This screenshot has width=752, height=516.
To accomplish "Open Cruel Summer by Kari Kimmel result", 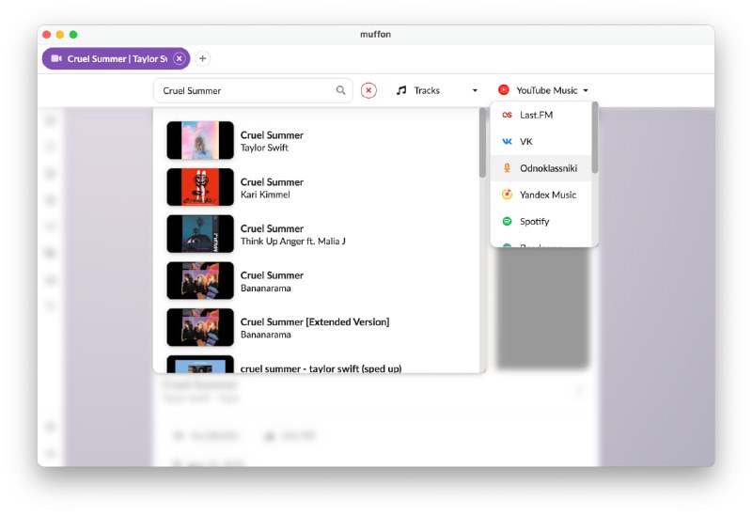I will 317,187.
